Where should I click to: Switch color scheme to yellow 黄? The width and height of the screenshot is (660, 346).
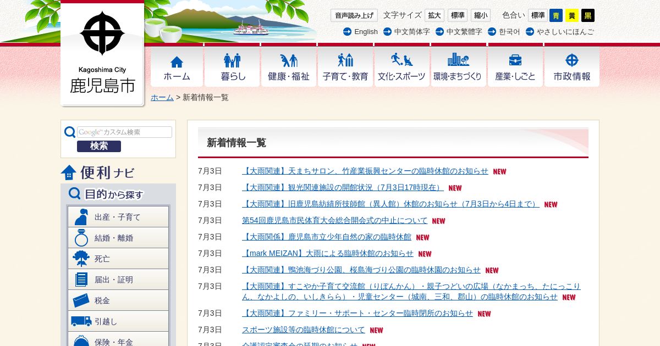pos(572,15)
